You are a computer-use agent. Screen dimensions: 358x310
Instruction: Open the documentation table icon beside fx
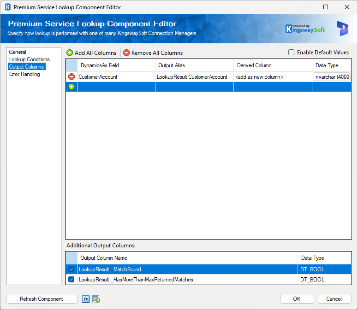[x=96, y=299]
